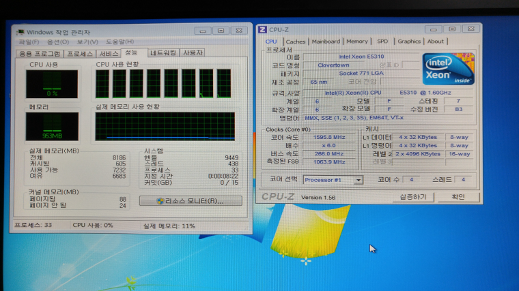Switch to the 서비스 tab
Viewport: 519px width, 291px height.
[109, 54]
